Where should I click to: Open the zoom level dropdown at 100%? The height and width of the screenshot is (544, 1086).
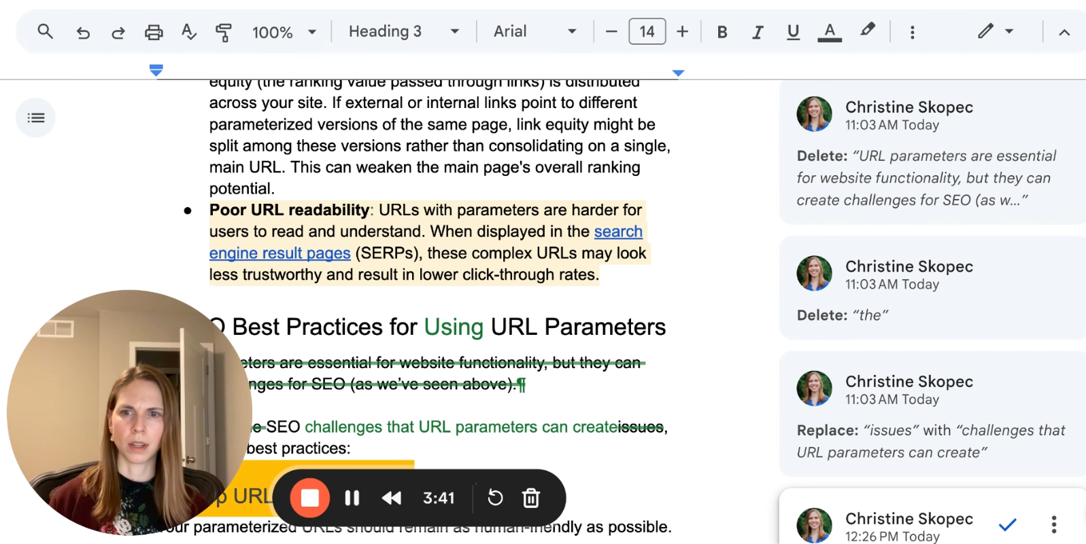coord(284,32)
